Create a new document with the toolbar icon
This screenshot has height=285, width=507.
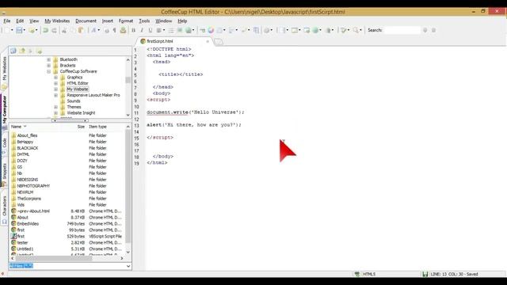coord(7,30)
